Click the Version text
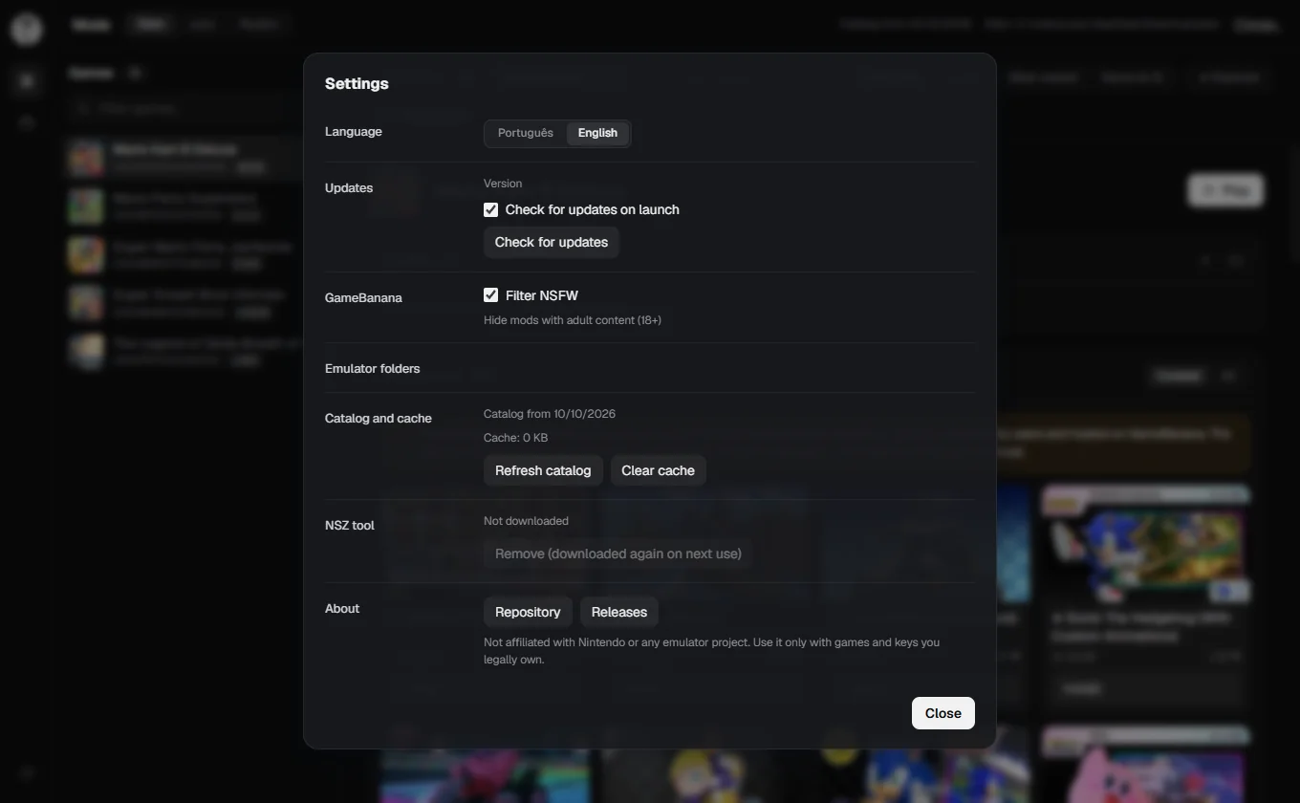The image size is (1300, 803). (503, 184)
